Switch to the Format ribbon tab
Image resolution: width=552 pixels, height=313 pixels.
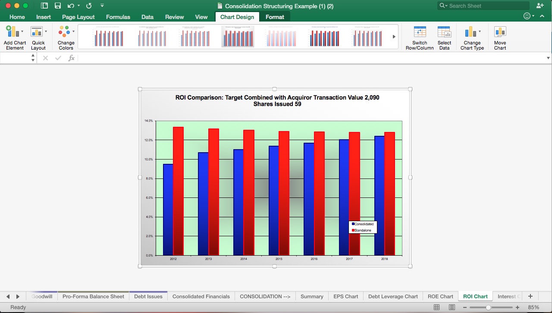(x=275, y=17)
